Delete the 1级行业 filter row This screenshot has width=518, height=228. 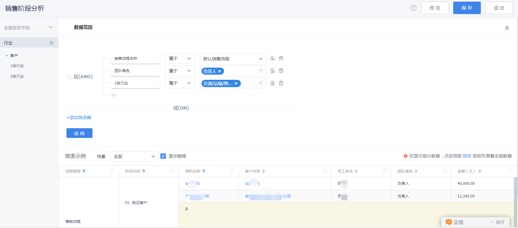pos(281,83)
